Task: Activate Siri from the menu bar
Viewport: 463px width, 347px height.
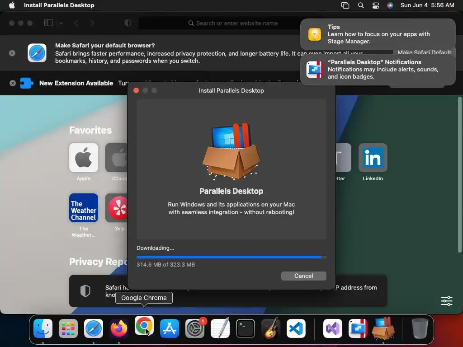Action: pos(390,5)
